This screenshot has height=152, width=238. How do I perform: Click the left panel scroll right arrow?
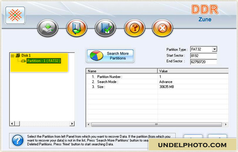[x=72, y=123]
